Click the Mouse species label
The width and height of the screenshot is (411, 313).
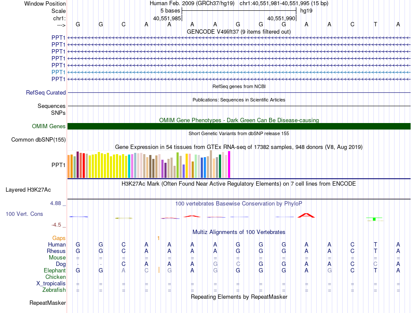(x=57, y=258)
